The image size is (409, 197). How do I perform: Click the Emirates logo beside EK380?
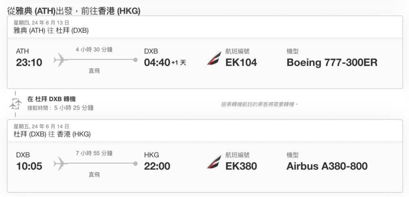point(214,162)
